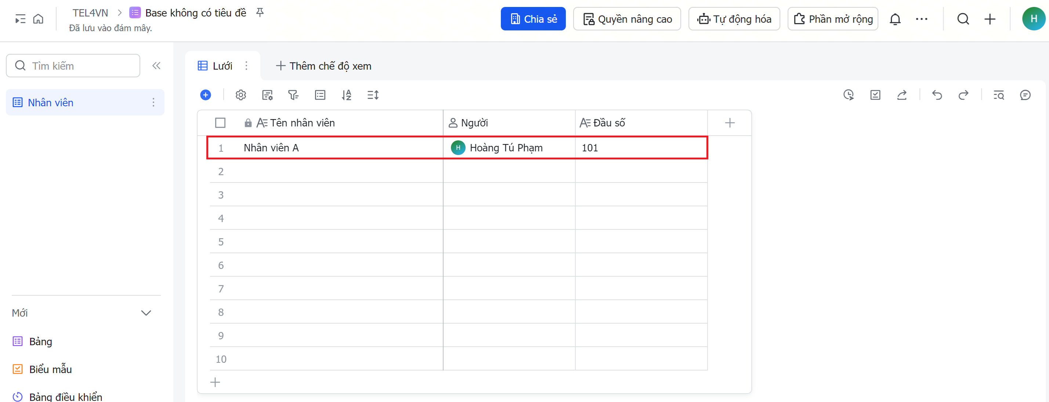The width and height of the screenshot is (1049, 402).
Task: Pin the base with pin icon
Action: click(x=260, y=12)
